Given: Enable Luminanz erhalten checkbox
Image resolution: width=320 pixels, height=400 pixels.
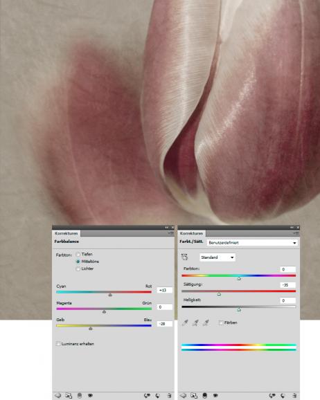Looking at the screenshot, I should [x=58, y=344].
